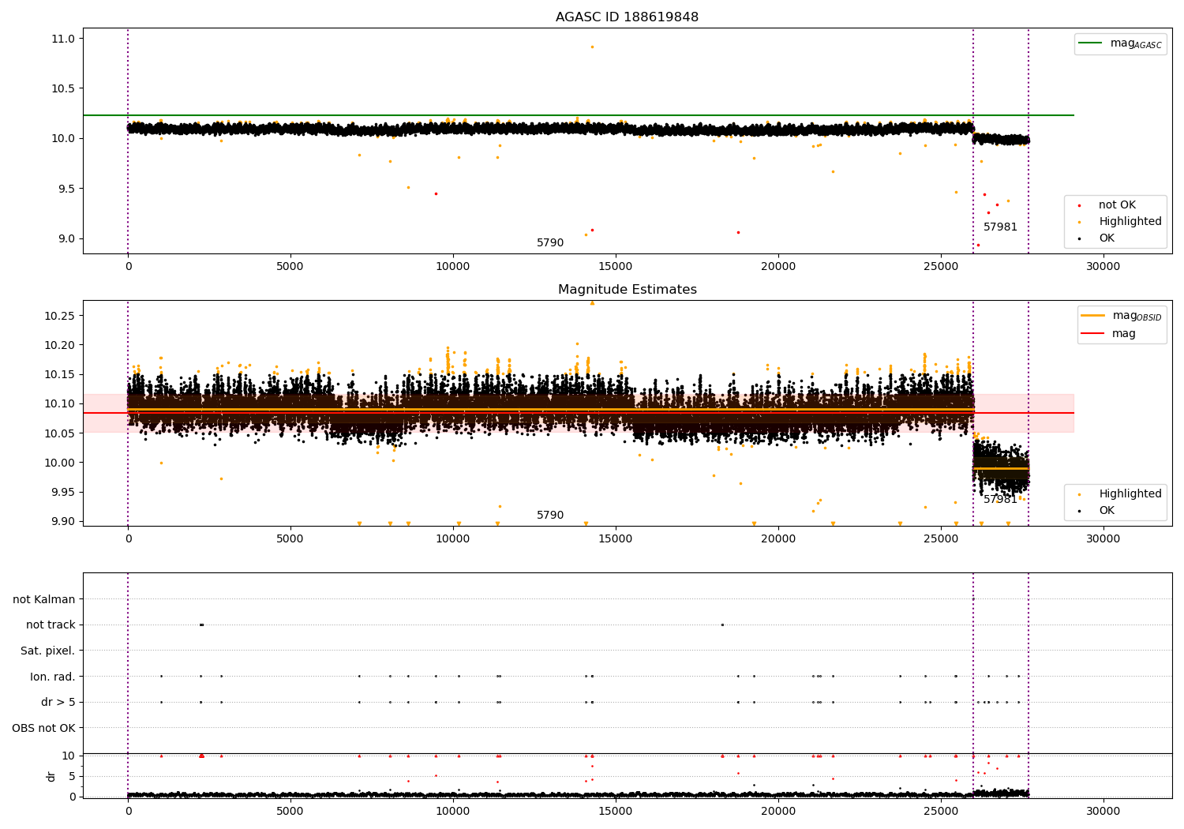Viewport: 1184px width, 829px height.
Task: Click the 'dr' axis label of bottom panel
Action: tap(51, 776)
